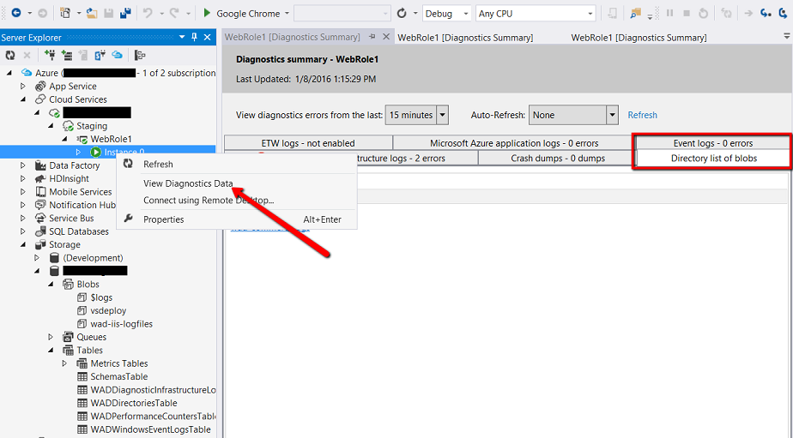
Task: Click Connect to Microsoft Azure cloud icon
Action: 117,55
